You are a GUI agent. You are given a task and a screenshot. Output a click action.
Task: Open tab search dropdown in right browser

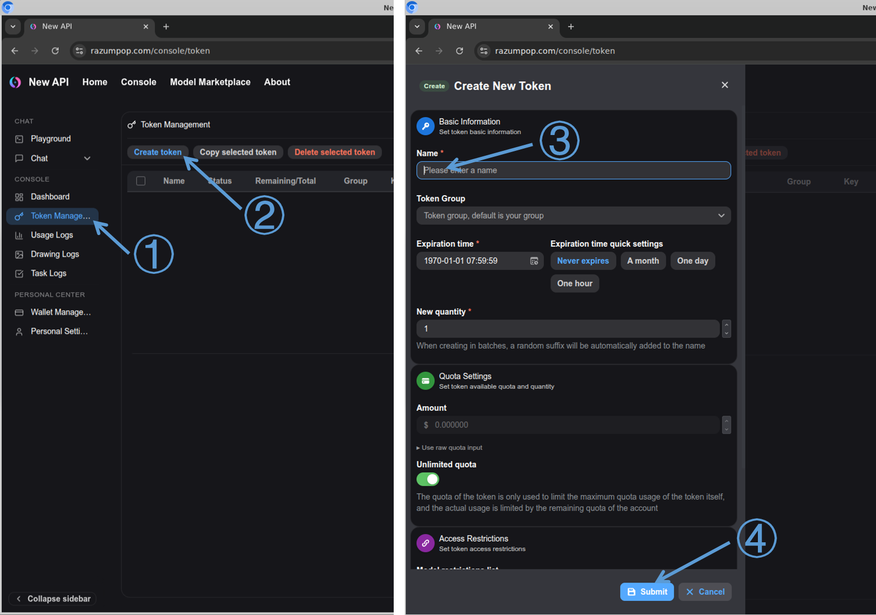click(417, 26)
